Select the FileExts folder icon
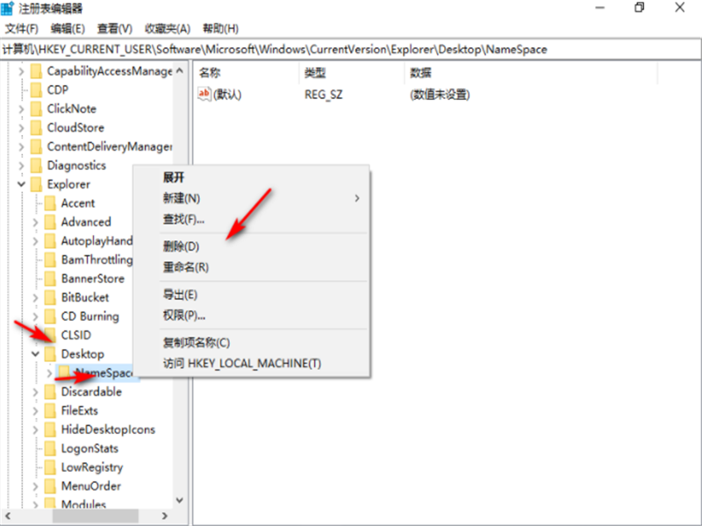The height and width of the screenshot is (526, 702). 50,410
